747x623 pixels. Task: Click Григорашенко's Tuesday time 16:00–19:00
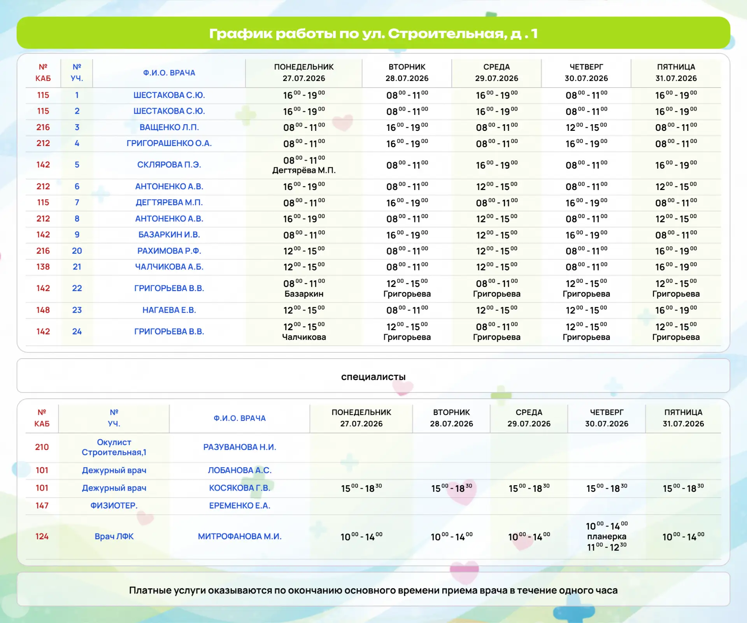tap(407, 143)
